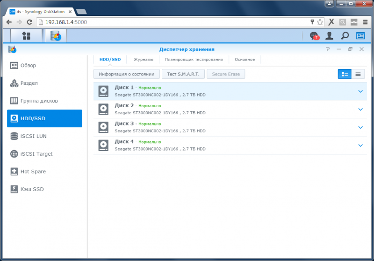
Task: Expand Диск 2 details chevron
Action: point(360,110)
